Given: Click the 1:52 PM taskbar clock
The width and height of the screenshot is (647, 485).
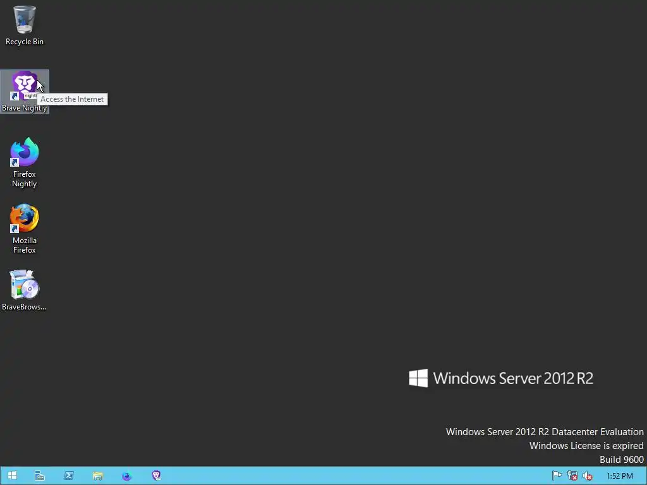Looking at the screenshot, I should click(x=619, y=476).
